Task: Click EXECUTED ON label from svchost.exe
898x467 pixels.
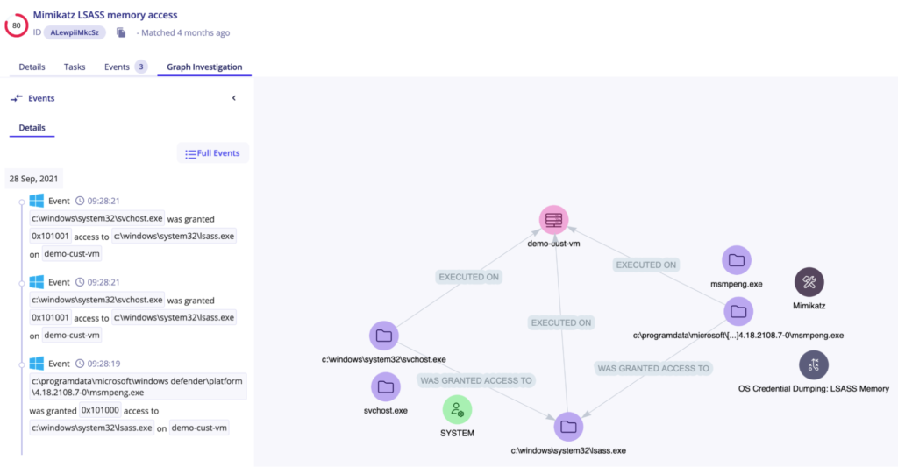Action: click(x=468, y=277)
